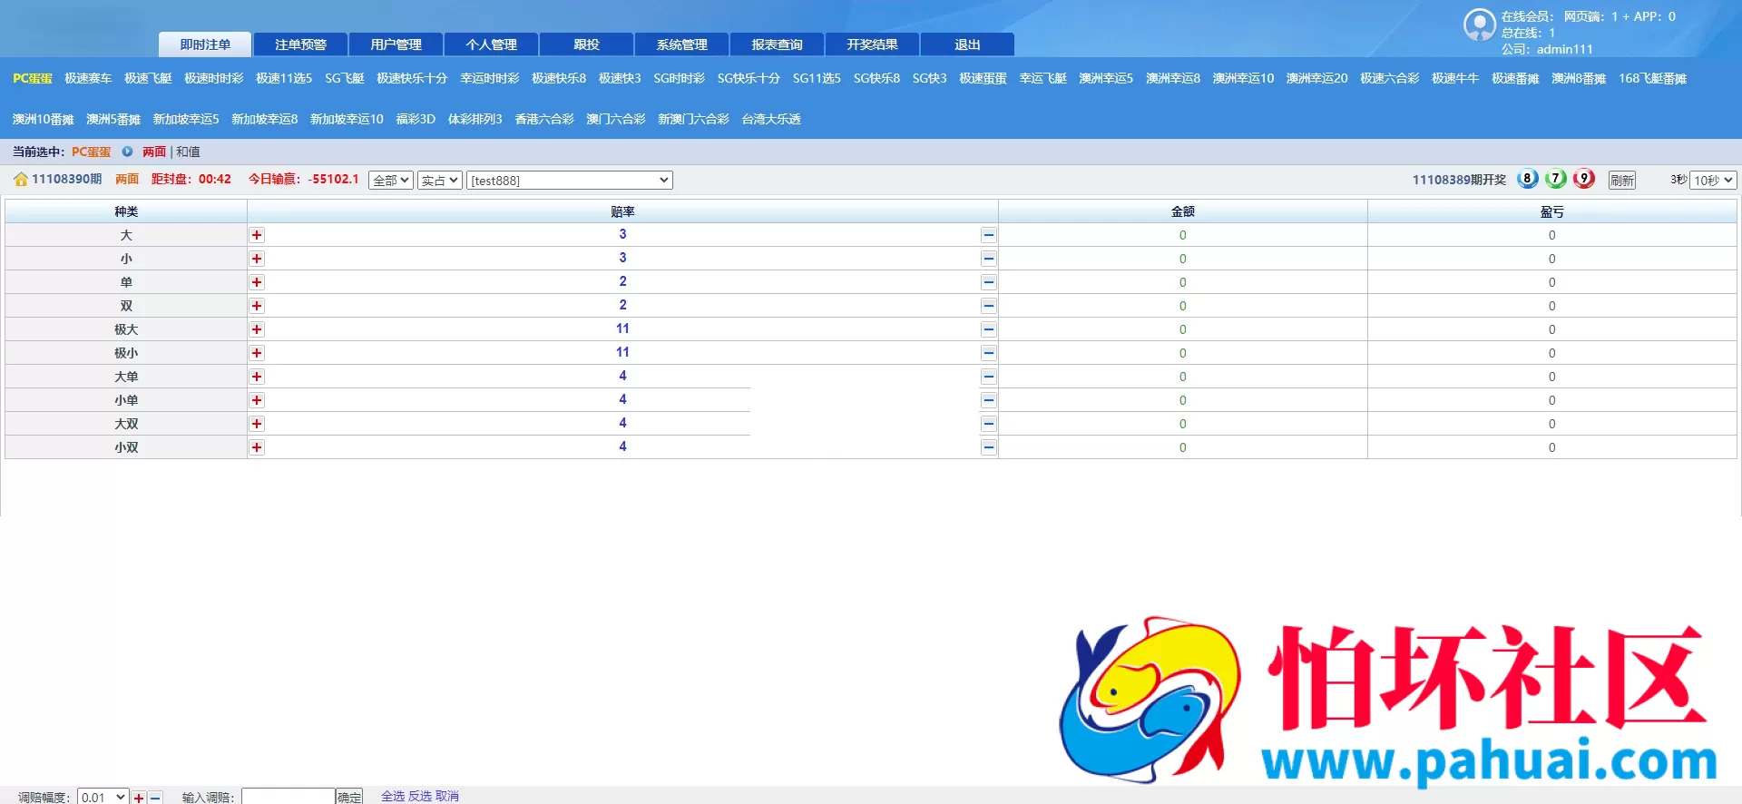Decrease odds for 大 row minus icon
1742x804 pixels.
point(988,235)
